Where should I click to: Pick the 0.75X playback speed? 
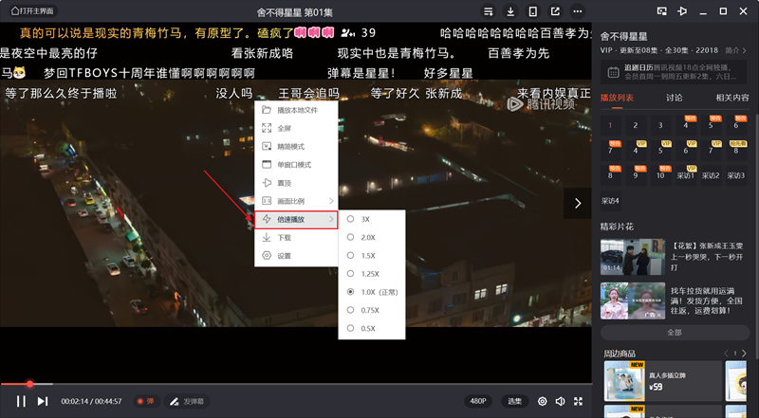[x=371, y=310]
